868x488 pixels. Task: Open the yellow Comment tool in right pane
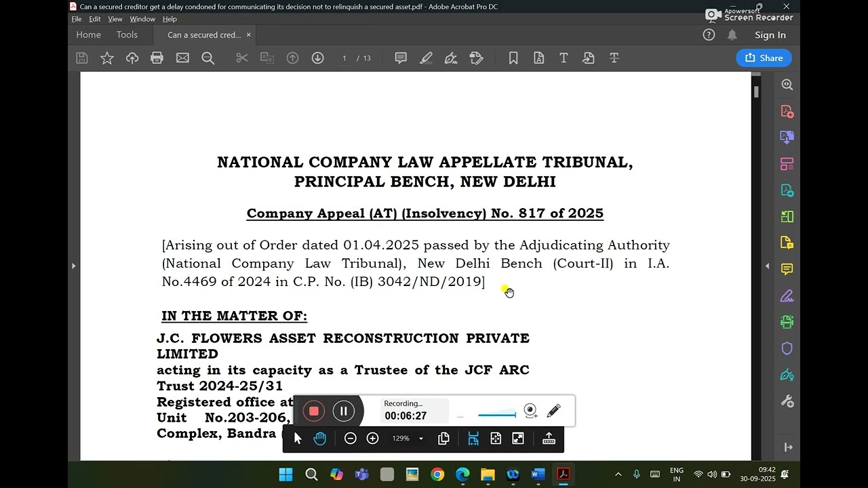(x=787, y=269)
